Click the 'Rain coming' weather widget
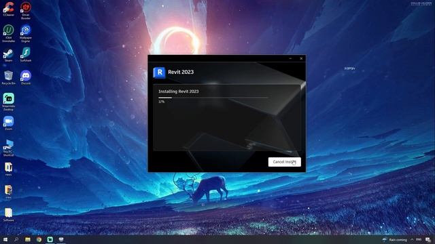The height and width of the screenshot is (244, 435). pos(394,239)
